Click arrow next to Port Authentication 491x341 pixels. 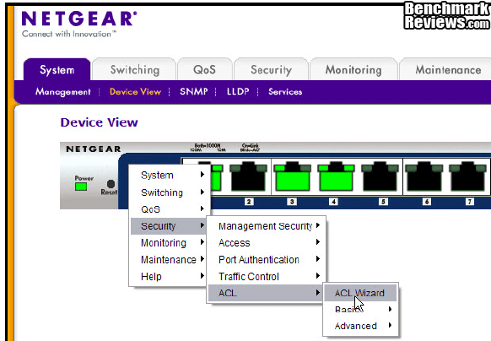(318, 258)
